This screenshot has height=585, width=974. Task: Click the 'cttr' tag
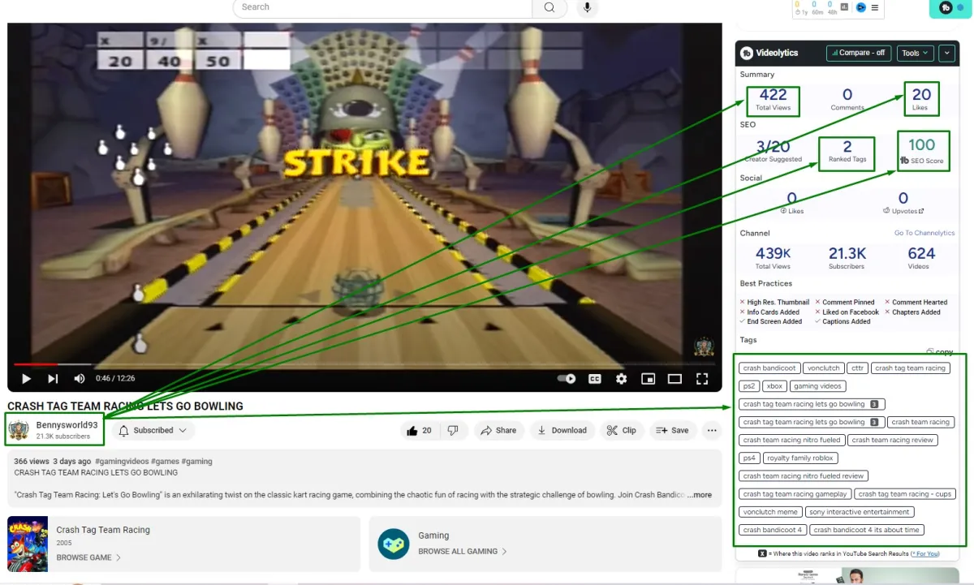click(857, 368)
